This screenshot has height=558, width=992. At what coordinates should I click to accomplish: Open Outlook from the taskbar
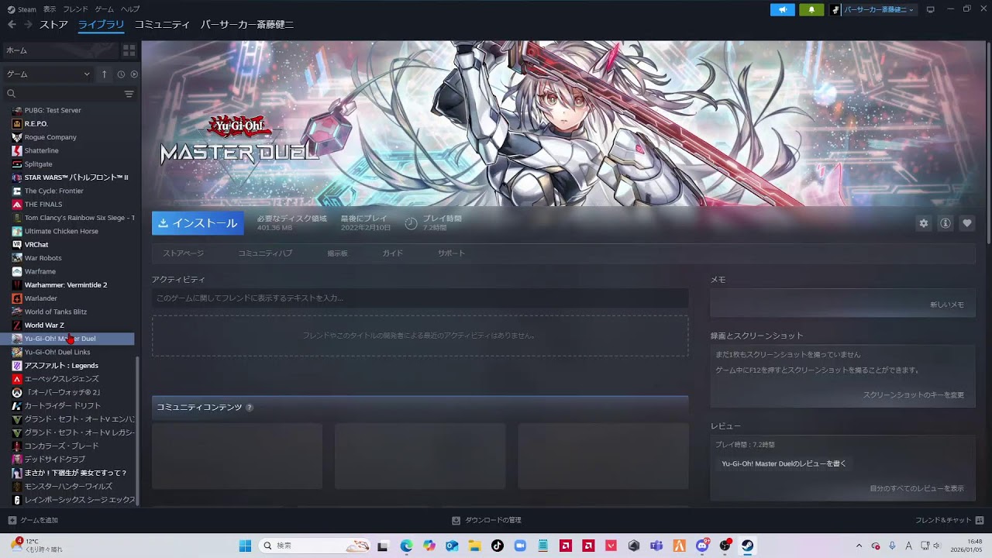tap(452, 546)
